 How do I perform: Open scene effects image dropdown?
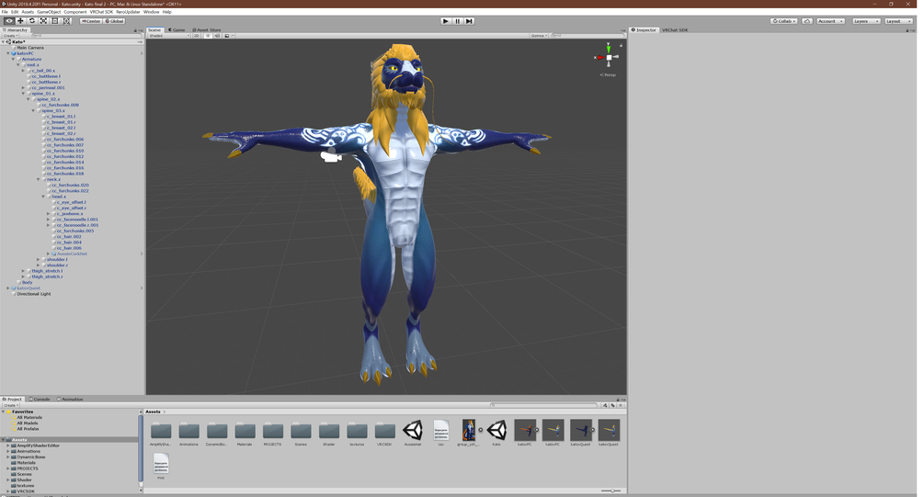coord(229,35)
